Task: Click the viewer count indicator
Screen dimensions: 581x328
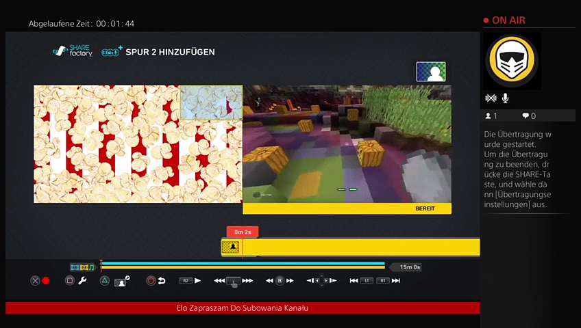Action: click(491, 116)
